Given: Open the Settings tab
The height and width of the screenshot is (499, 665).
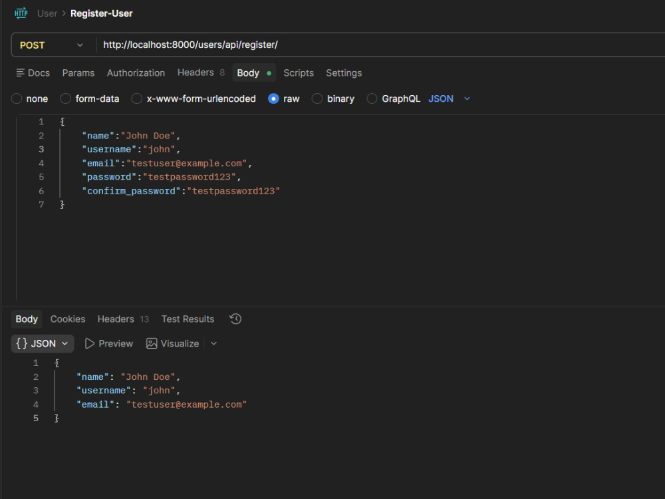Looking at the screenshot, I should (x=344, y=73).
